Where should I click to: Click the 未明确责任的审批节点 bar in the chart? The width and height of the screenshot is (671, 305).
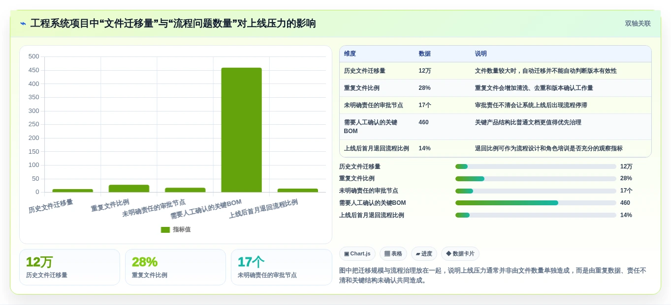pos(185,190)
